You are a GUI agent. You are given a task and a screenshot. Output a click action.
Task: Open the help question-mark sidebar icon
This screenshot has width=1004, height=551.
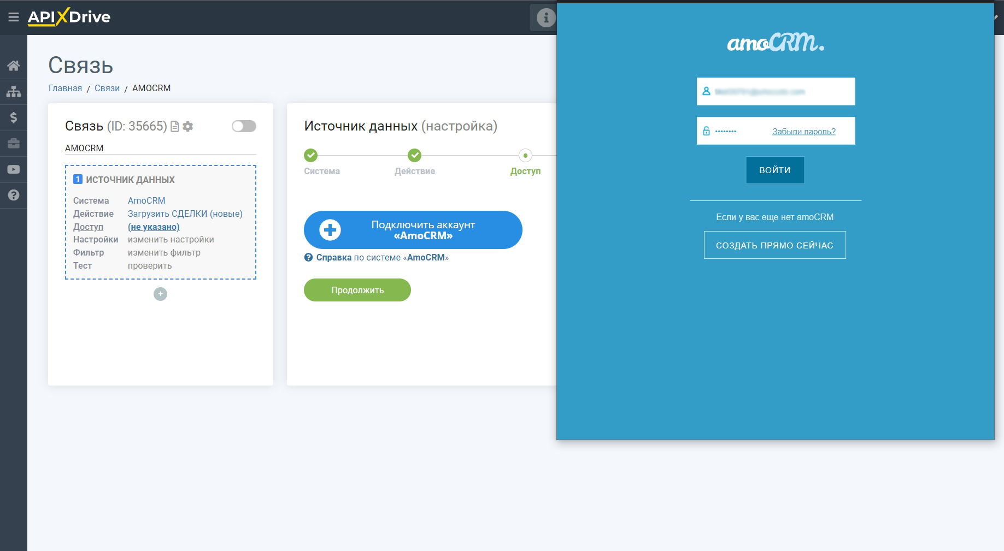[x=14, y=195]
